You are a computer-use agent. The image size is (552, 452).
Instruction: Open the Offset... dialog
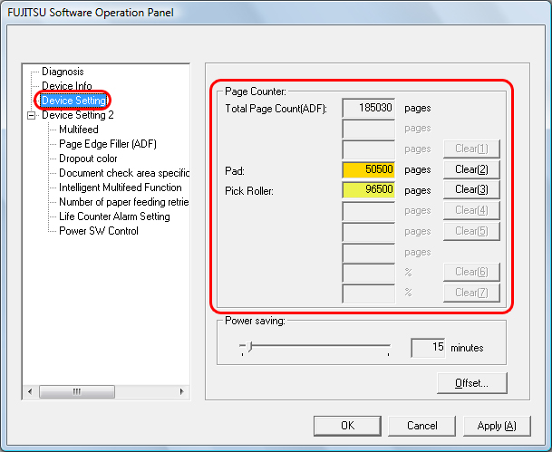pyautogui.click(x=471, y=383)
